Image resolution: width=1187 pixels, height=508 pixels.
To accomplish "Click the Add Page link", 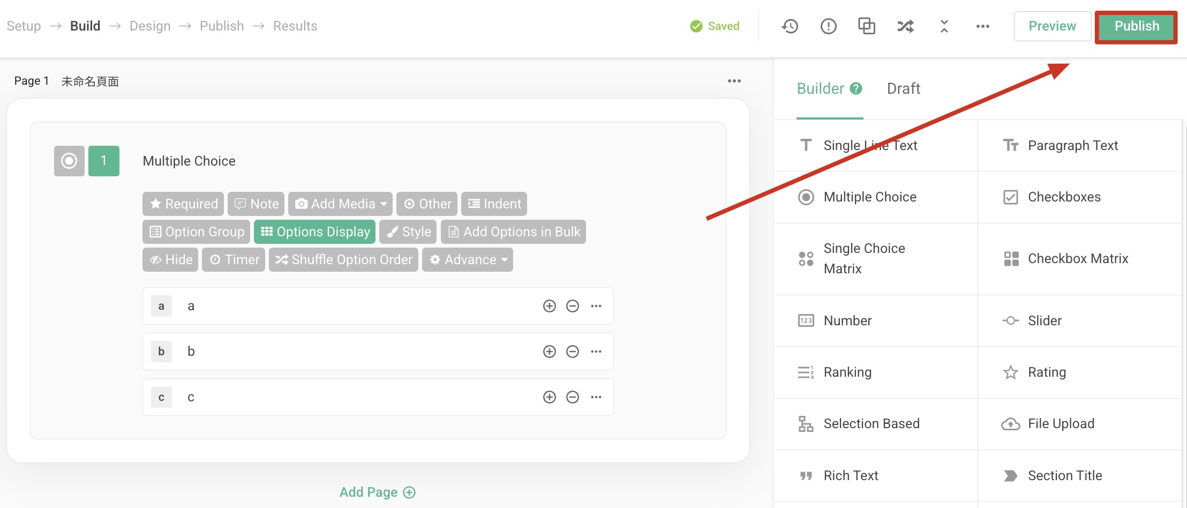I will click(x=377, y=492).
